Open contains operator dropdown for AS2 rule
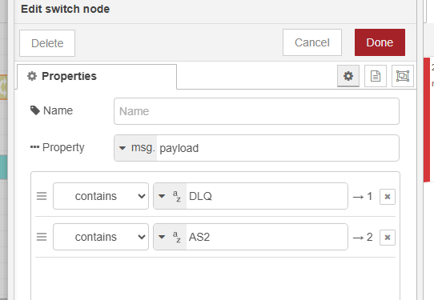 pyautogui.click(x=101, y=237)
